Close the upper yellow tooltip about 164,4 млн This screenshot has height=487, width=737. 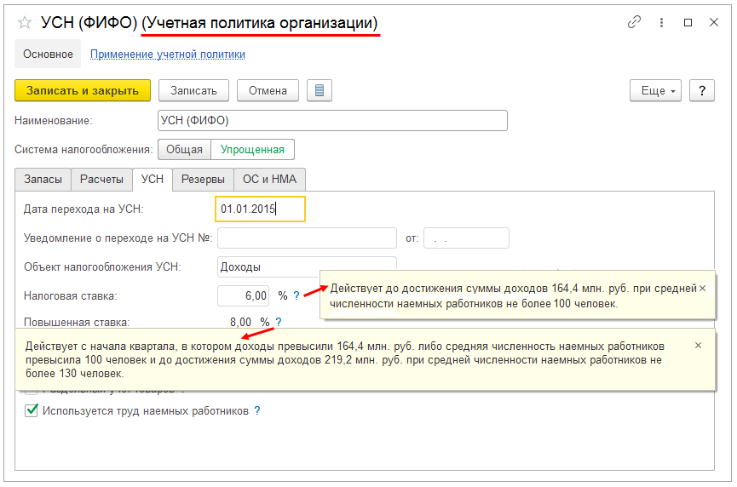(x=702, y=289)
